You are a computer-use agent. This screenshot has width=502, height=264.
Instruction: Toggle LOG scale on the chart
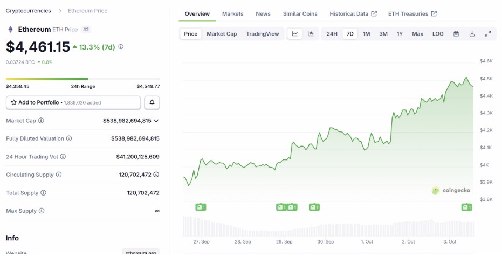coord(438,34)
